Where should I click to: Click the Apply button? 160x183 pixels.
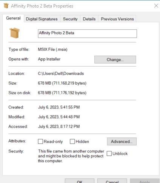tap(145, 181)
